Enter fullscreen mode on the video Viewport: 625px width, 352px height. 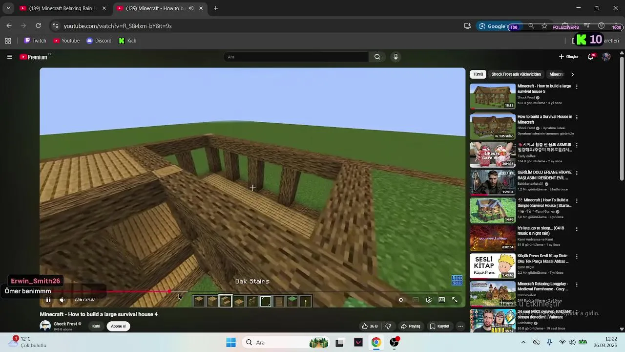point(455,300)
